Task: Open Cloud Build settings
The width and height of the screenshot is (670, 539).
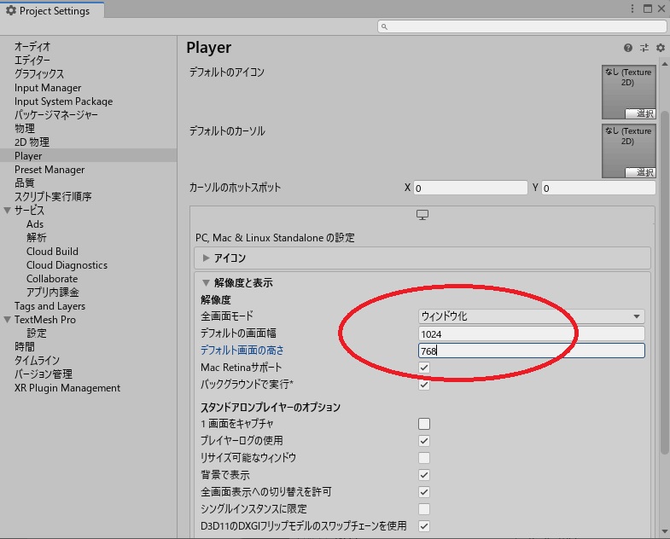Action: [52, 252]
